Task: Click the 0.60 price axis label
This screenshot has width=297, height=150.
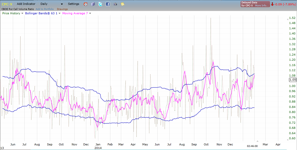Action: click(x=292, y=138)
